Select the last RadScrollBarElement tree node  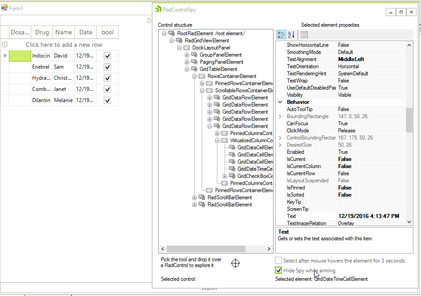tap(230, 205)
